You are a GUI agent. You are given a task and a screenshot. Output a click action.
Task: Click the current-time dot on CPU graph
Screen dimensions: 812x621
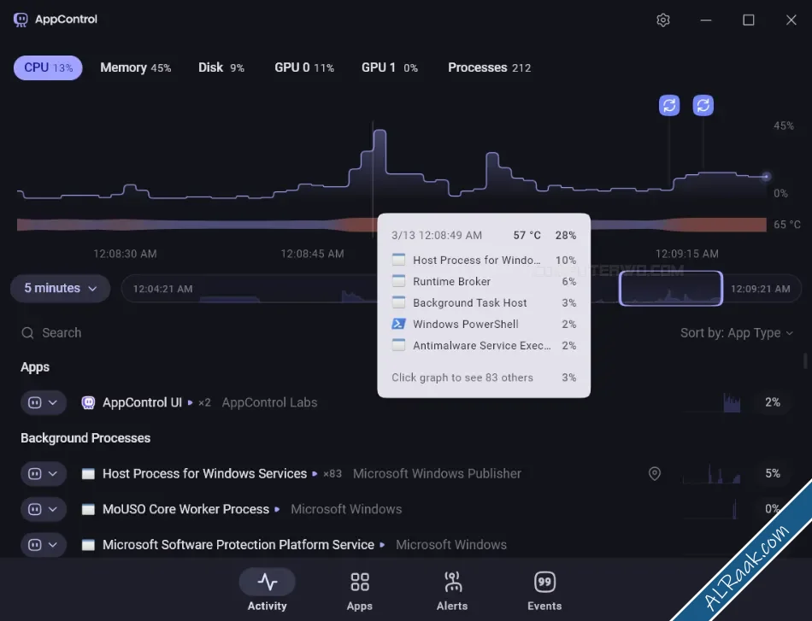coord(766,177)
